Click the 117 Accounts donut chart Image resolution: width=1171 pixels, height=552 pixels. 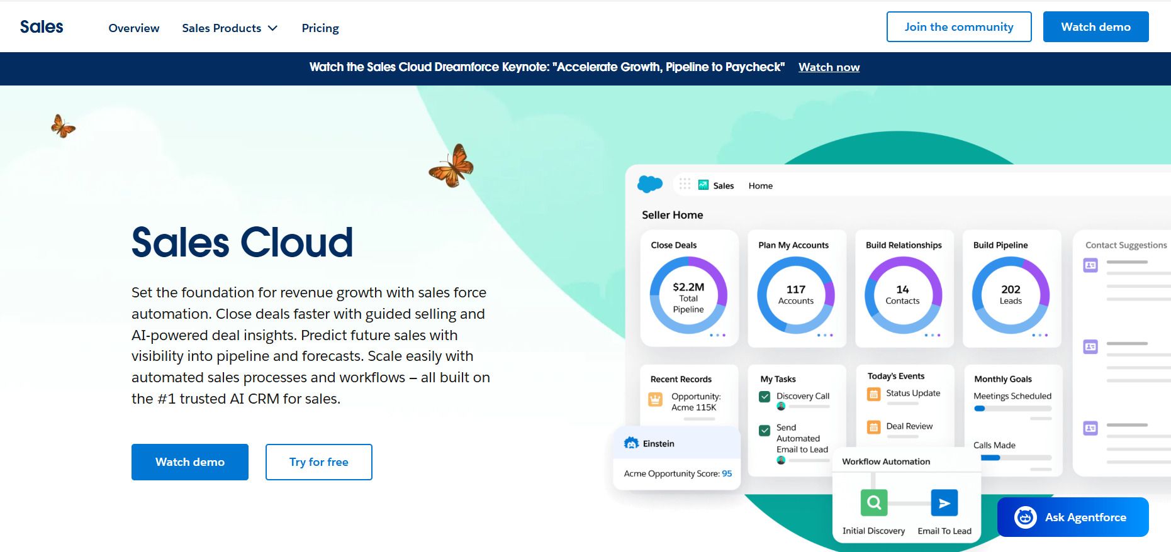click(x=796, y=295)
